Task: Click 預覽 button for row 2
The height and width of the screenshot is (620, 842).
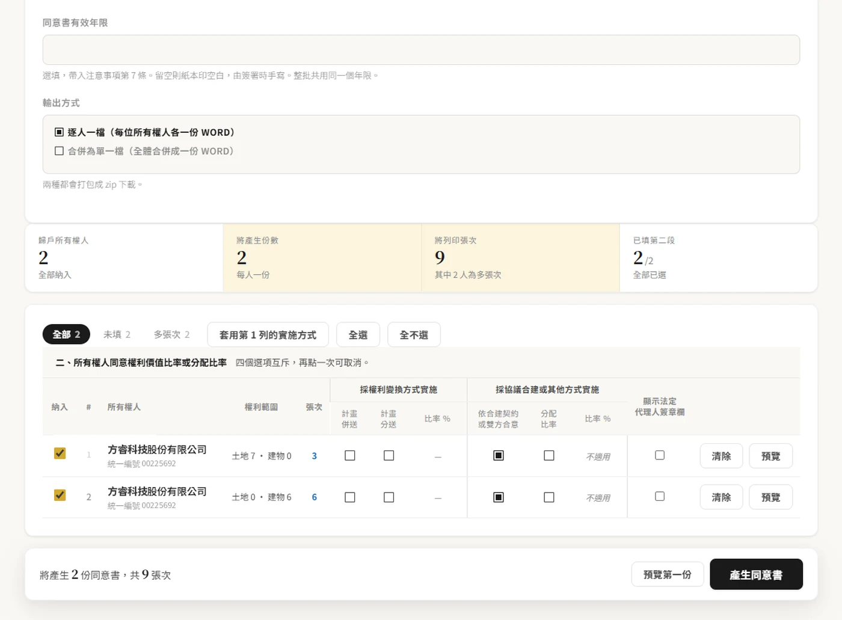Action: [x=770, y=497]
